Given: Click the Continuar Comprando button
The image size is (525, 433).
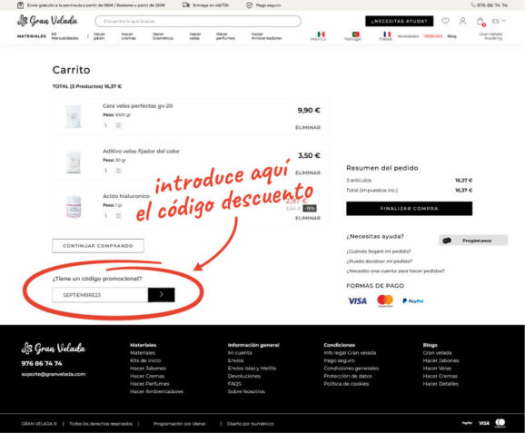Looking at the screenshot, I should (x=98, y=246).
